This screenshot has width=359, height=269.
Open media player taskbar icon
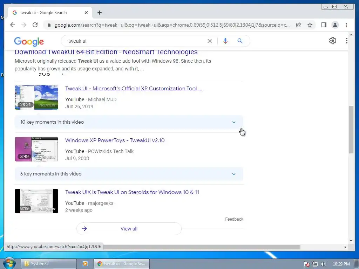(85, 264)
